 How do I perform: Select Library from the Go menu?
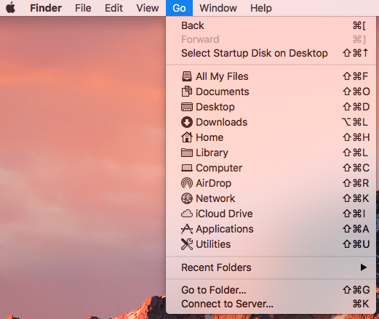pyautogui.click(x=271, y=153)
